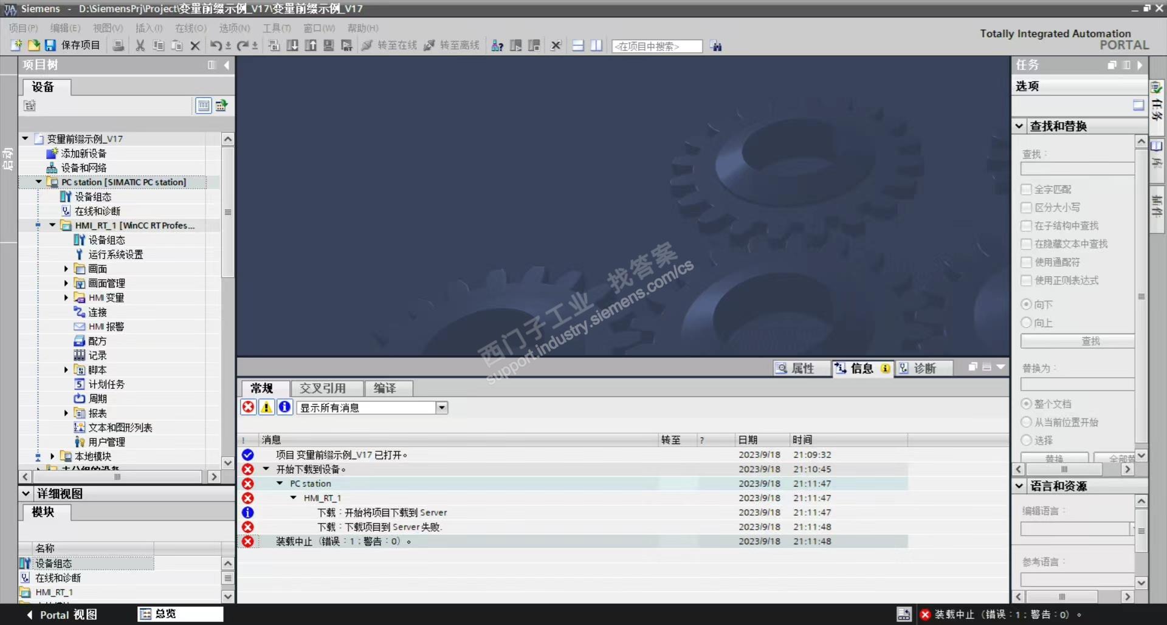Click the 在项目中搜索 search field
This screenshot has width=1167, height=625.
point(657,46)
